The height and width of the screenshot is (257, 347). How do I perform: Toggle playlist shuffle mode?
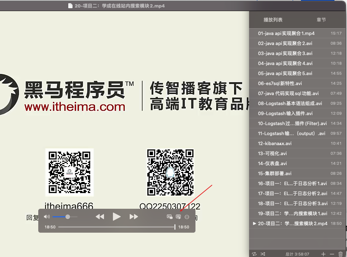coord(263,254)
